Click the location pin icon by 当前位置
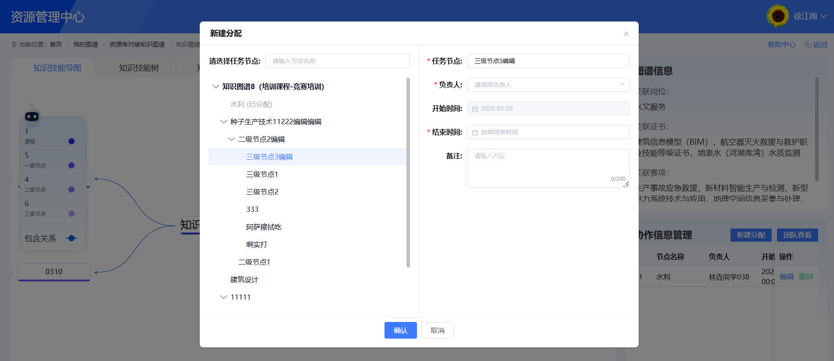 coord(14,44)
